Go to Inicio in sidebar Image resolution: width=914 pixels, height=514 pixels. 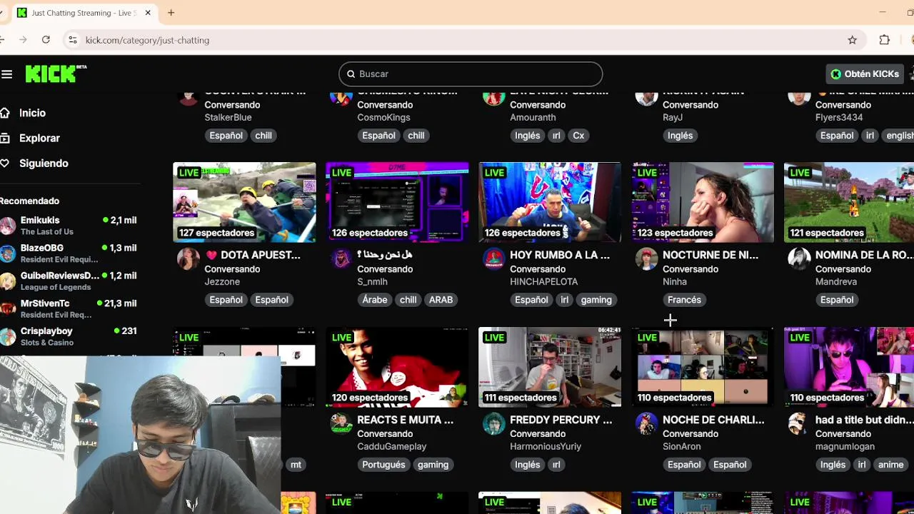[32, 113]
